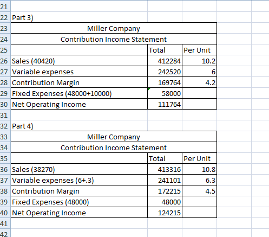Image resolution: width=269 pixels, height=237 pixels.
Task: Select per unit value 6 in row 27
Action: pyautogui.click(x=199, y=72)
